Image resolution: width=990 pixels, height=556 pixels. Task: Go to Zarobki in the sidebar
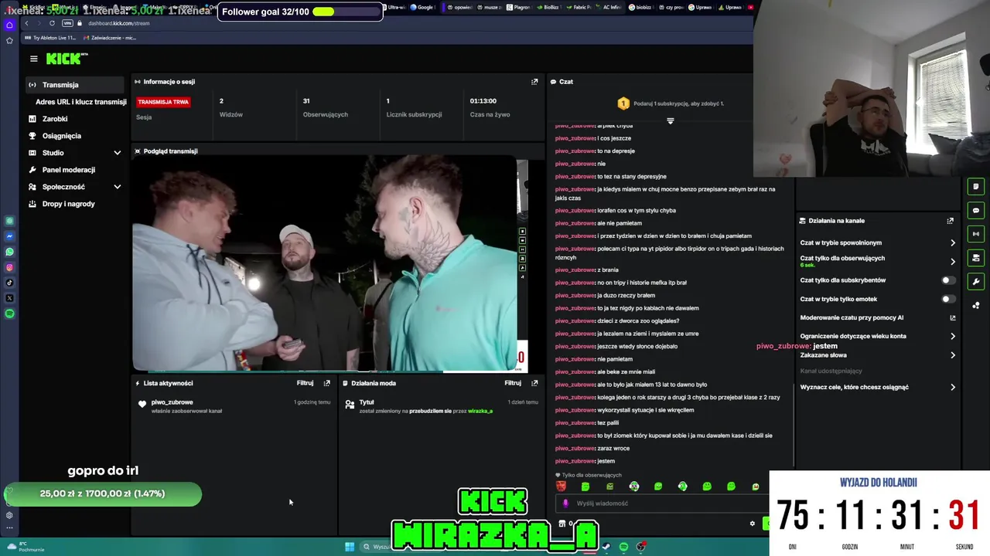[55, 119]
